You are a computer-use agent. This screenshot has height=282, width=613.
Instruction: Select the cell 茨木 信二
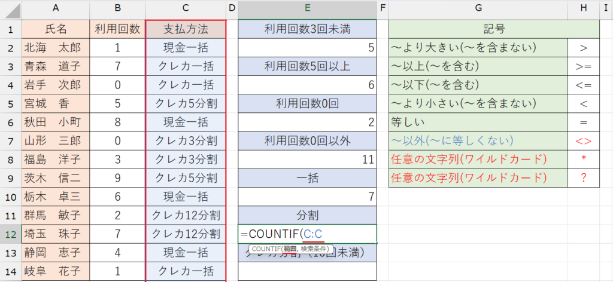point(56,178)
